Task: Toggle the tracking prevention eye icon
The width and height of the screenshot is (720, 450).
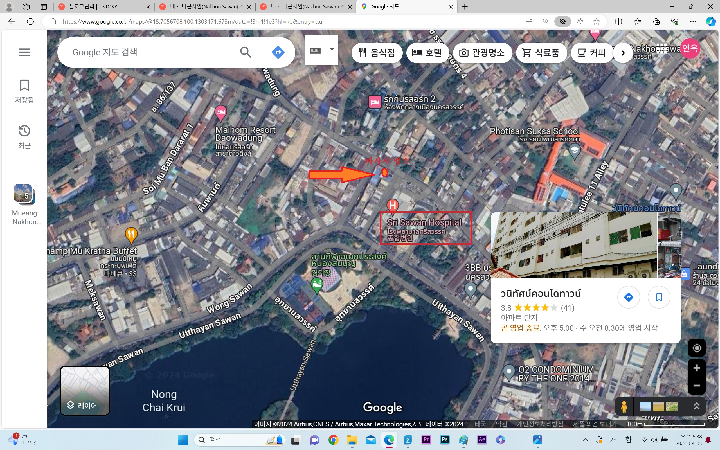Action: (x=562, y=21)
